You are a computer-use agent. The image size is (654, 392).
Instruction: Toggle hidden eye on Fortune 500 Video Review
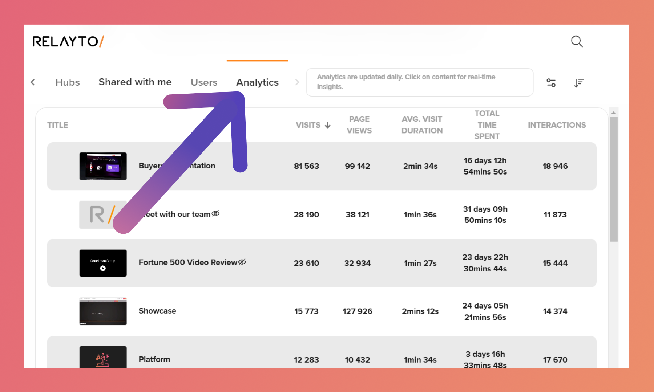242,262
